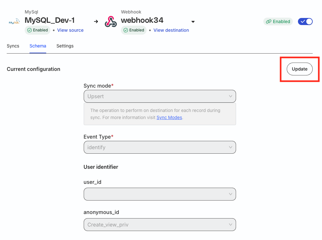Open the caret menu beside webhook34

point(193,21)
